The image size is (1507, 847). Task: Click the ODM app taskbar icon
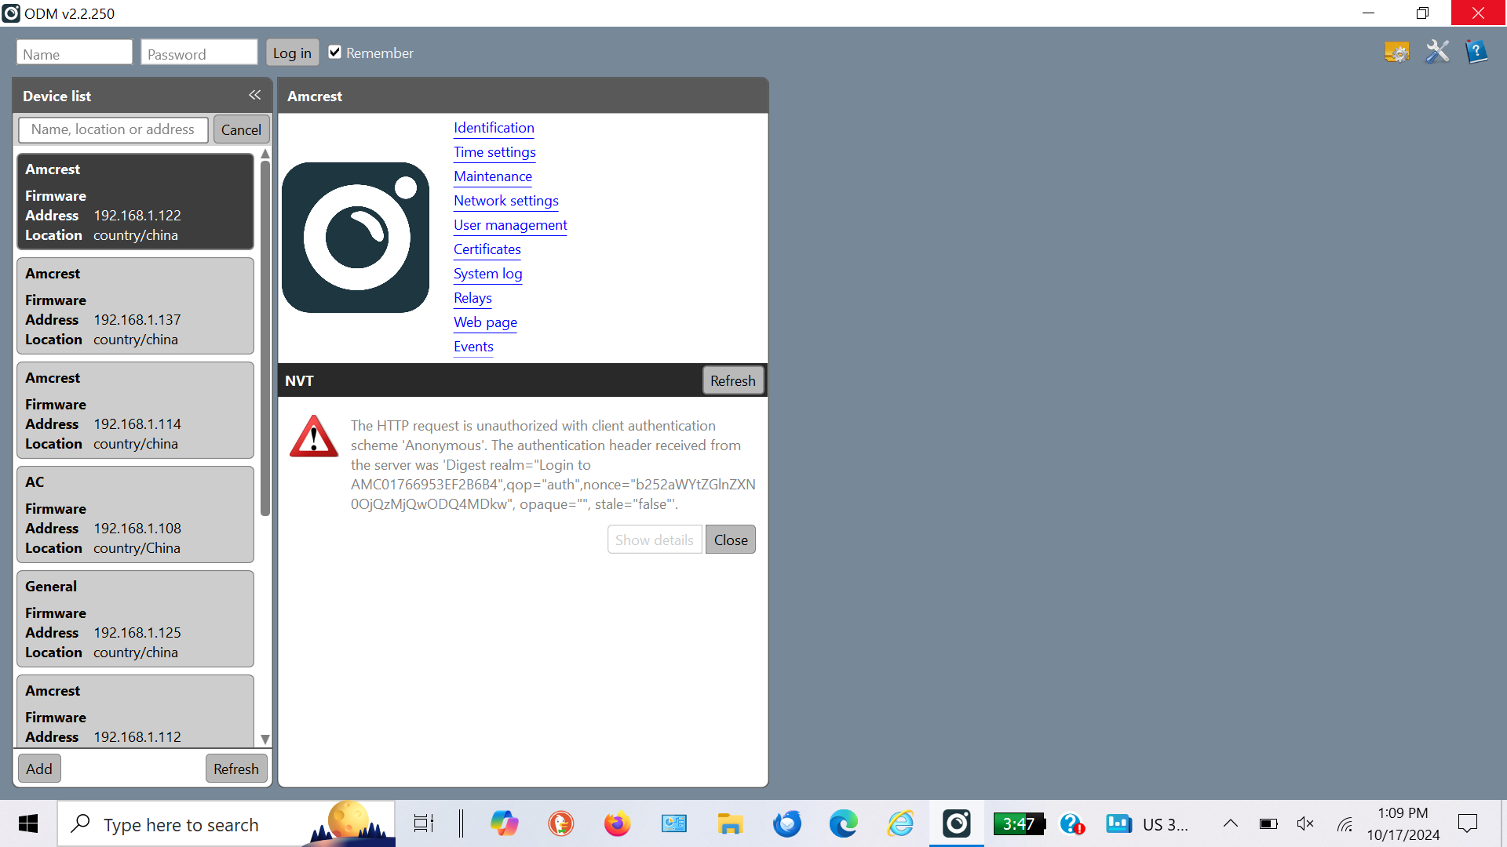point(957,823)
